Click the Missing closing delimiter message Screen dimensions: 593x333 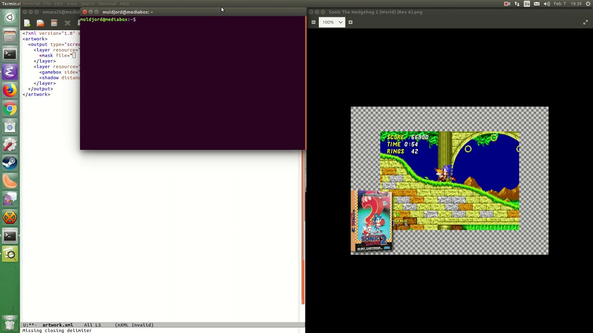tap(57, 331)
